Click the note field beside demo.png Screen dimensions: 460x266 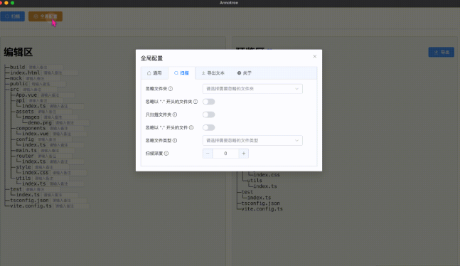point(72,123)
